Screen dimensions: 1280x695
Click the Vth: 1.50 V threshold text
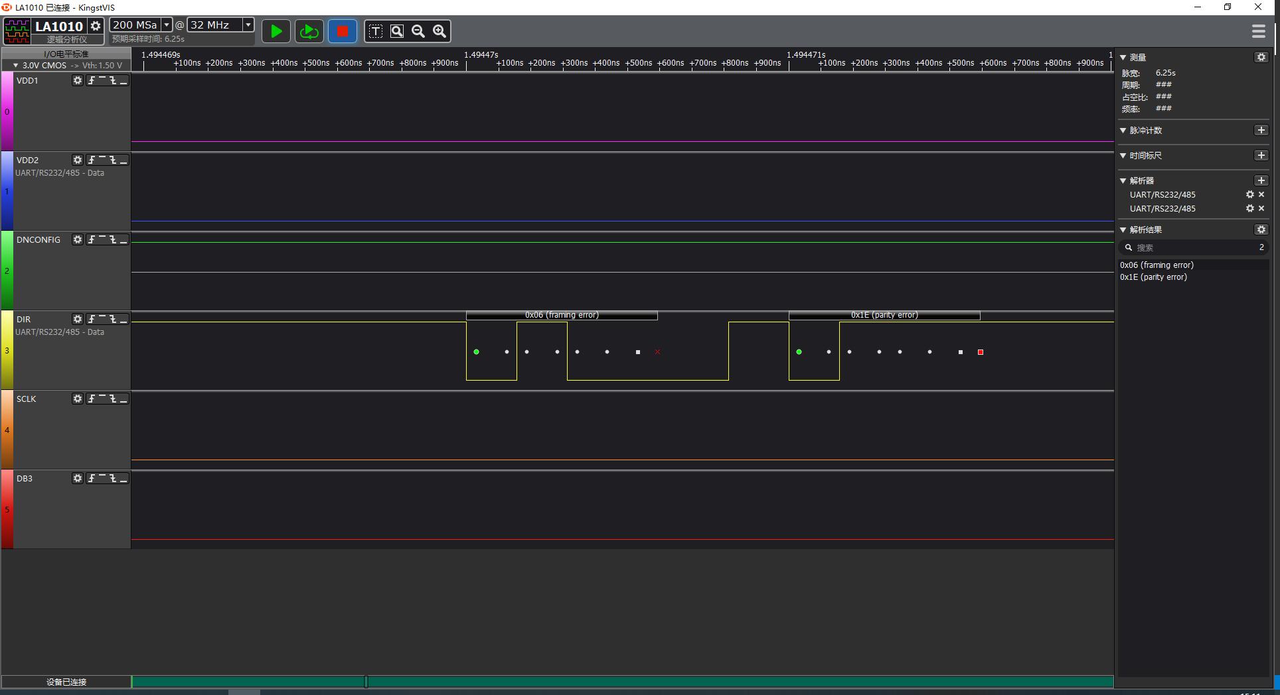coord(102,66)
